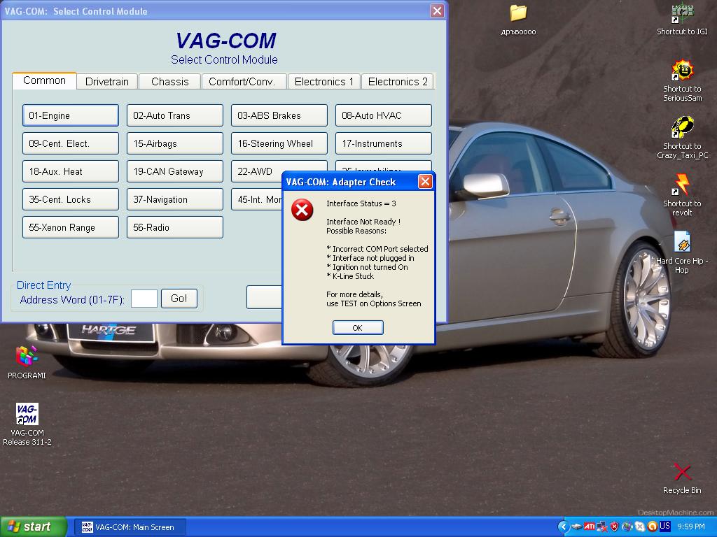Open the US language bar selector
This screenshot has height=537, width=717.
664,527
